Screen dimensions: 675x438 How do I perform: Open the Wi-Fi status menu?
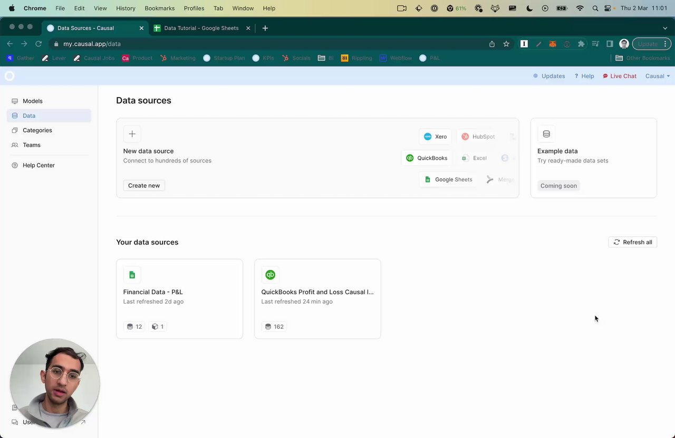click(x=580, y=8)
